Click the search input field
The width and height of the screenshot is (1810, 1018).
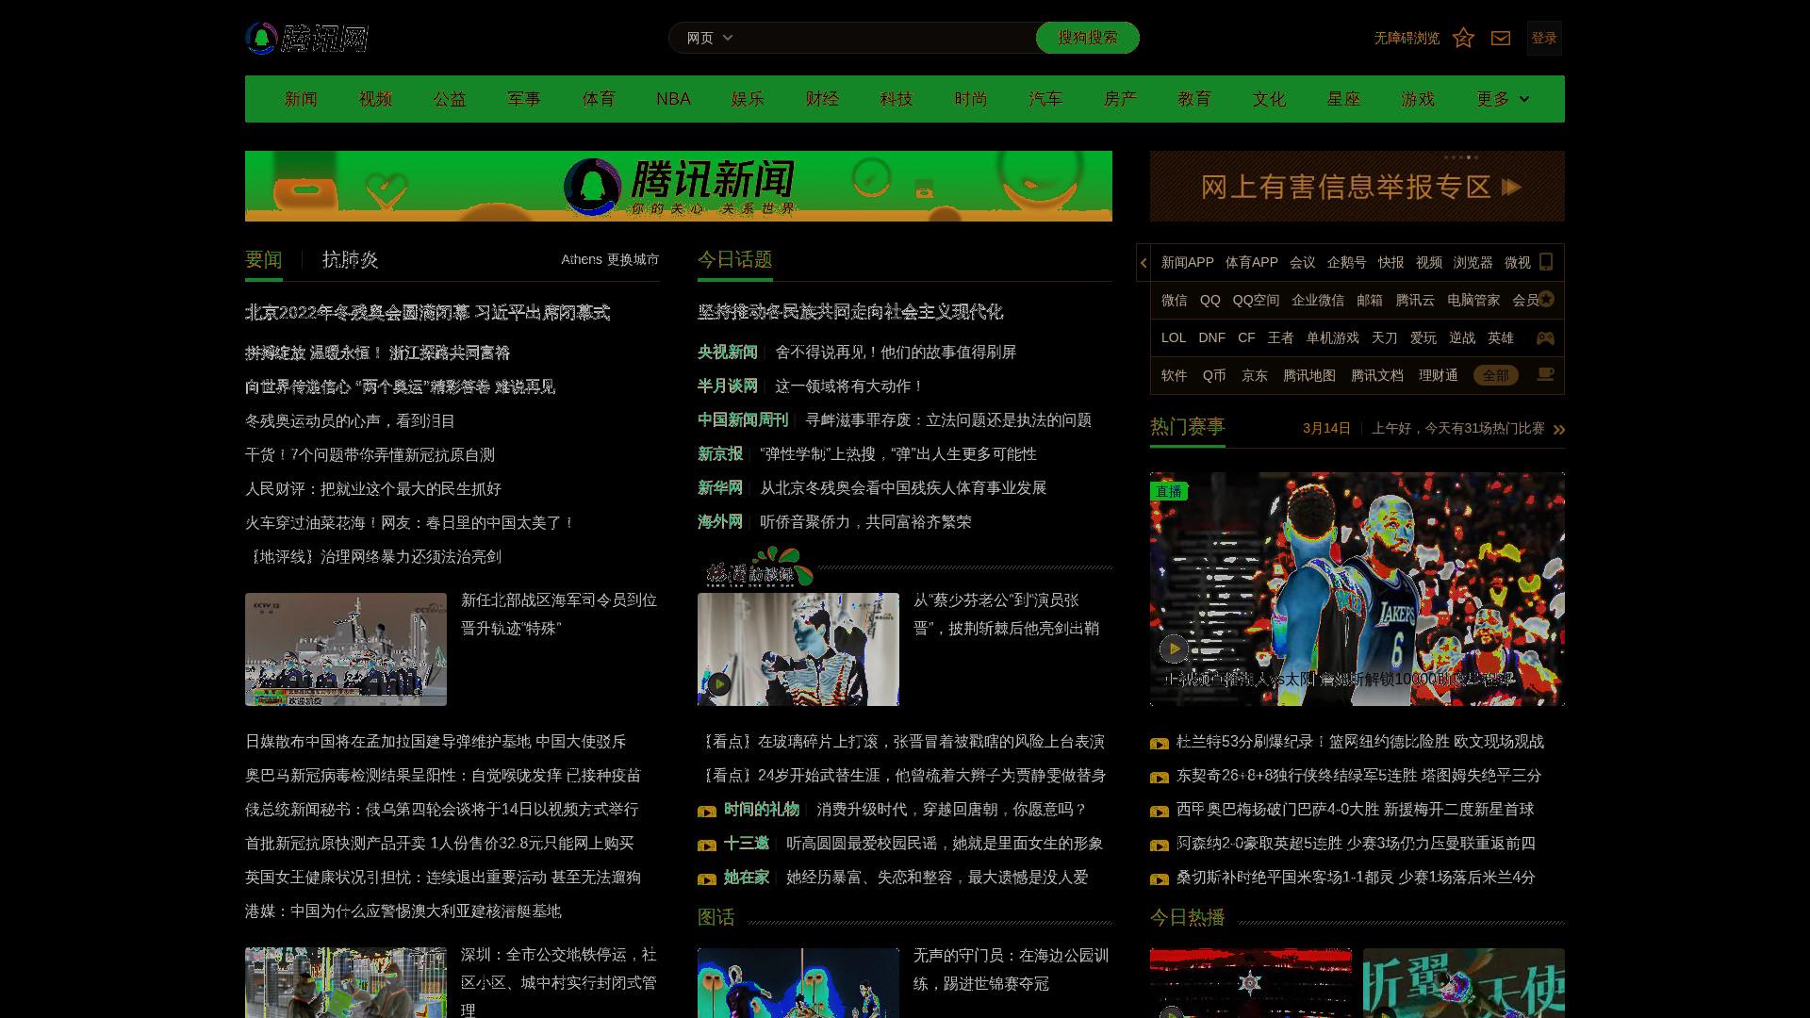[886, 38]
